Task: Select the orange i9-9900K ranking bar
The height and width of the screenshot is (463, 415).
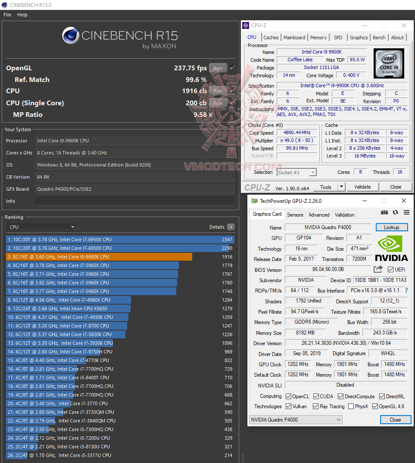Action: 99,257
